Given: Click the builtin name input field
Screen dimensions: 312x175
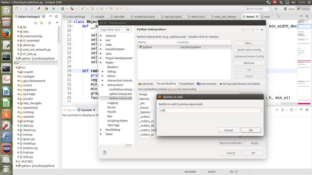Looking at the screenshot, I should (210, 110).
